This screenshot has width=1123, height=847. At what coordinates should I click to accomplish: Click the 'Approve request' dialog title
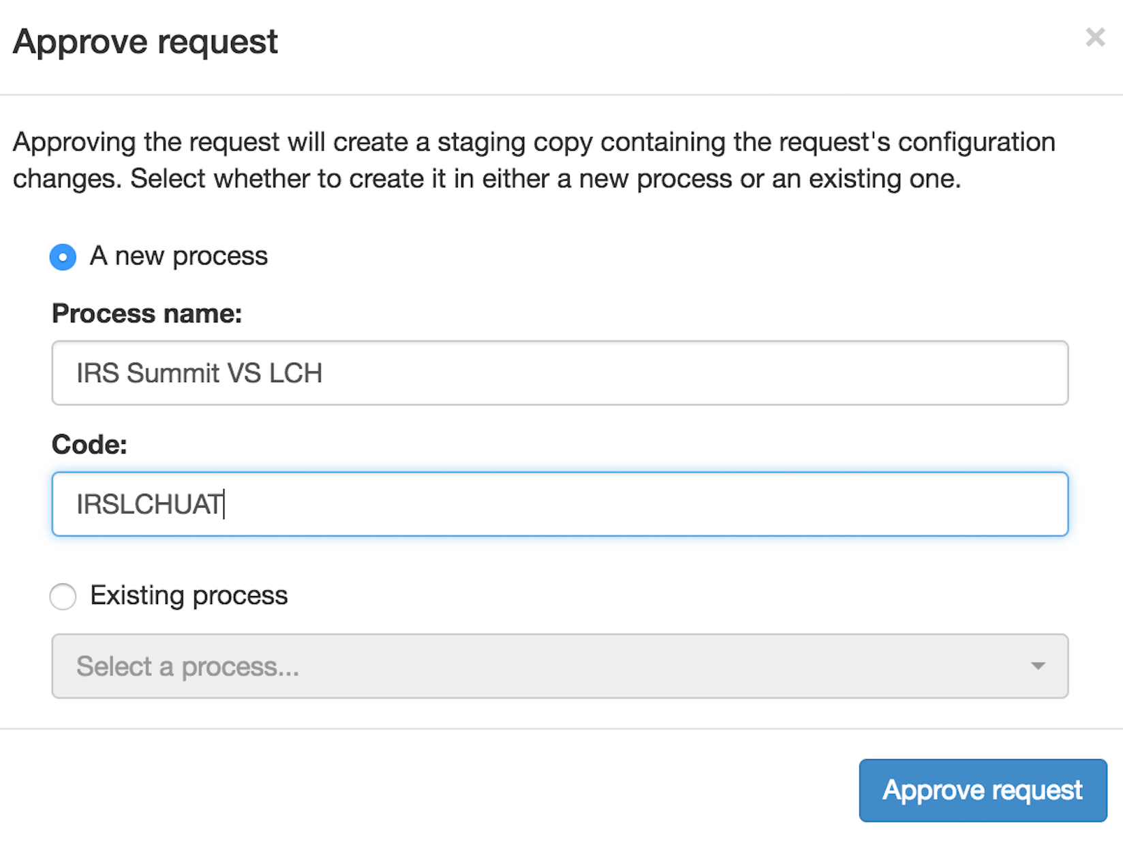[x=145, y=42]
